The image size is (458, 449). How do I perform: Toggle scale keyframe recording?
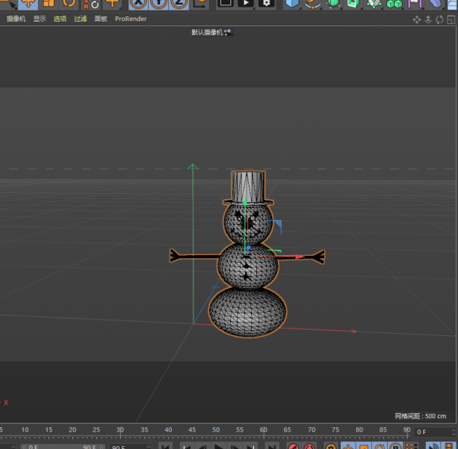363,446
